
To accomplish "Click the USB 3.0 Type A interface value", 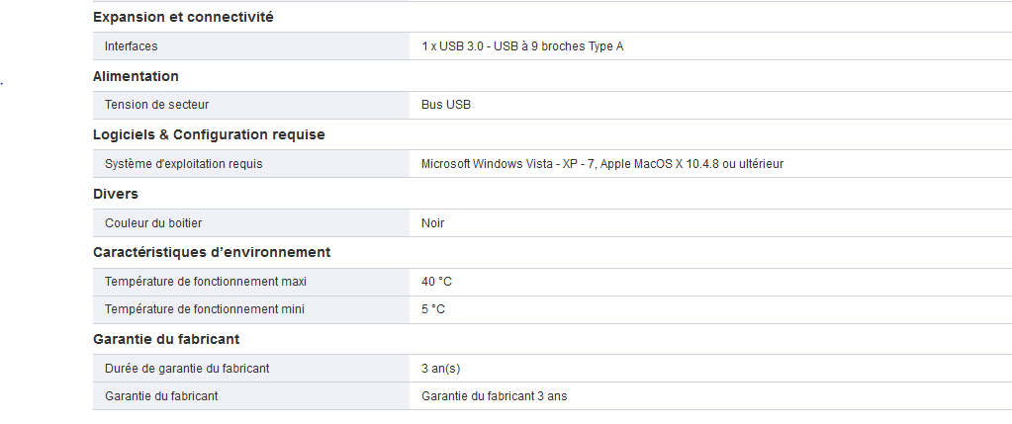I will 522,46.
